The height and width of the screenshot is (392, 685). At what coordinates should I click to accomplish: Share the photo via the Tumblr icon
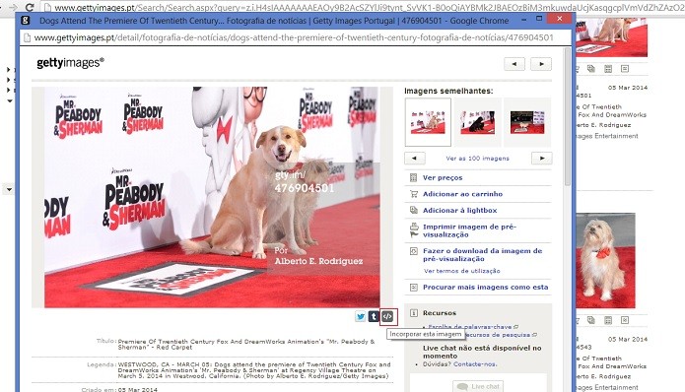coord(374,316)
